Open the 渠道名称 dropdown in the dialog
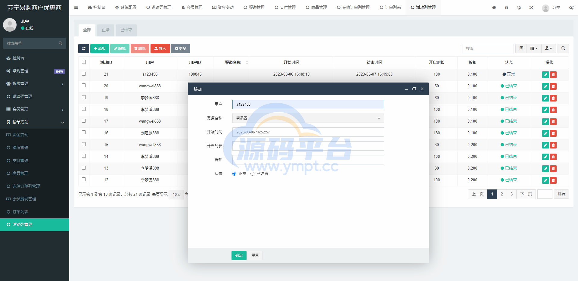Viewport: 578px width, 281px height. (x=308, y=118)
